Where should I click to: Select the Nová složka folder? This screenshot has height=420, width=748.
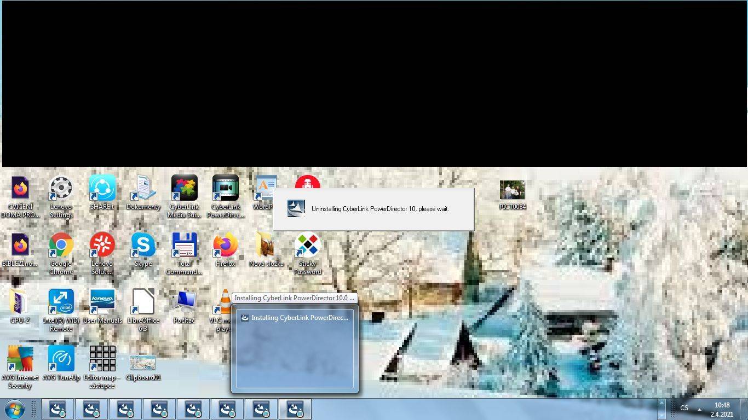pos(266,249)
